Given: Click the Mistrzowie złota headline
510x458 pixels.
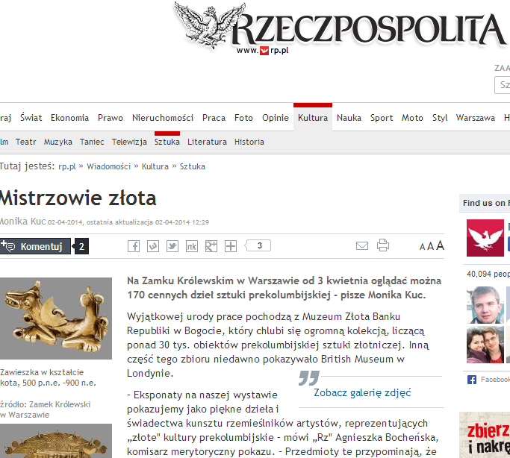Looking at the screenshot, I should [78, 198].
